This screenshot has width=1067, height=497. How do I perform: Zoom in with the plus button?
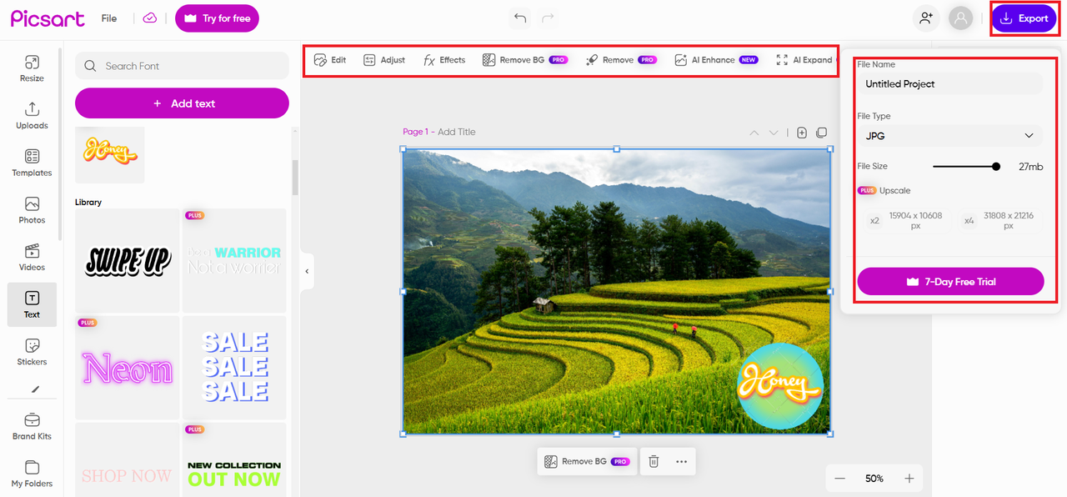(909, 479)
